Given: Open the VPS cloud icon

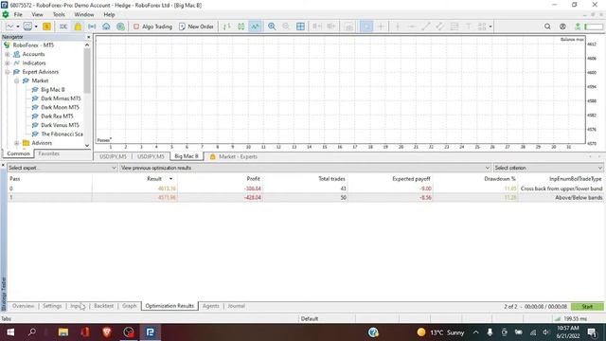Looking at the screenshot, I should (106, 27).
